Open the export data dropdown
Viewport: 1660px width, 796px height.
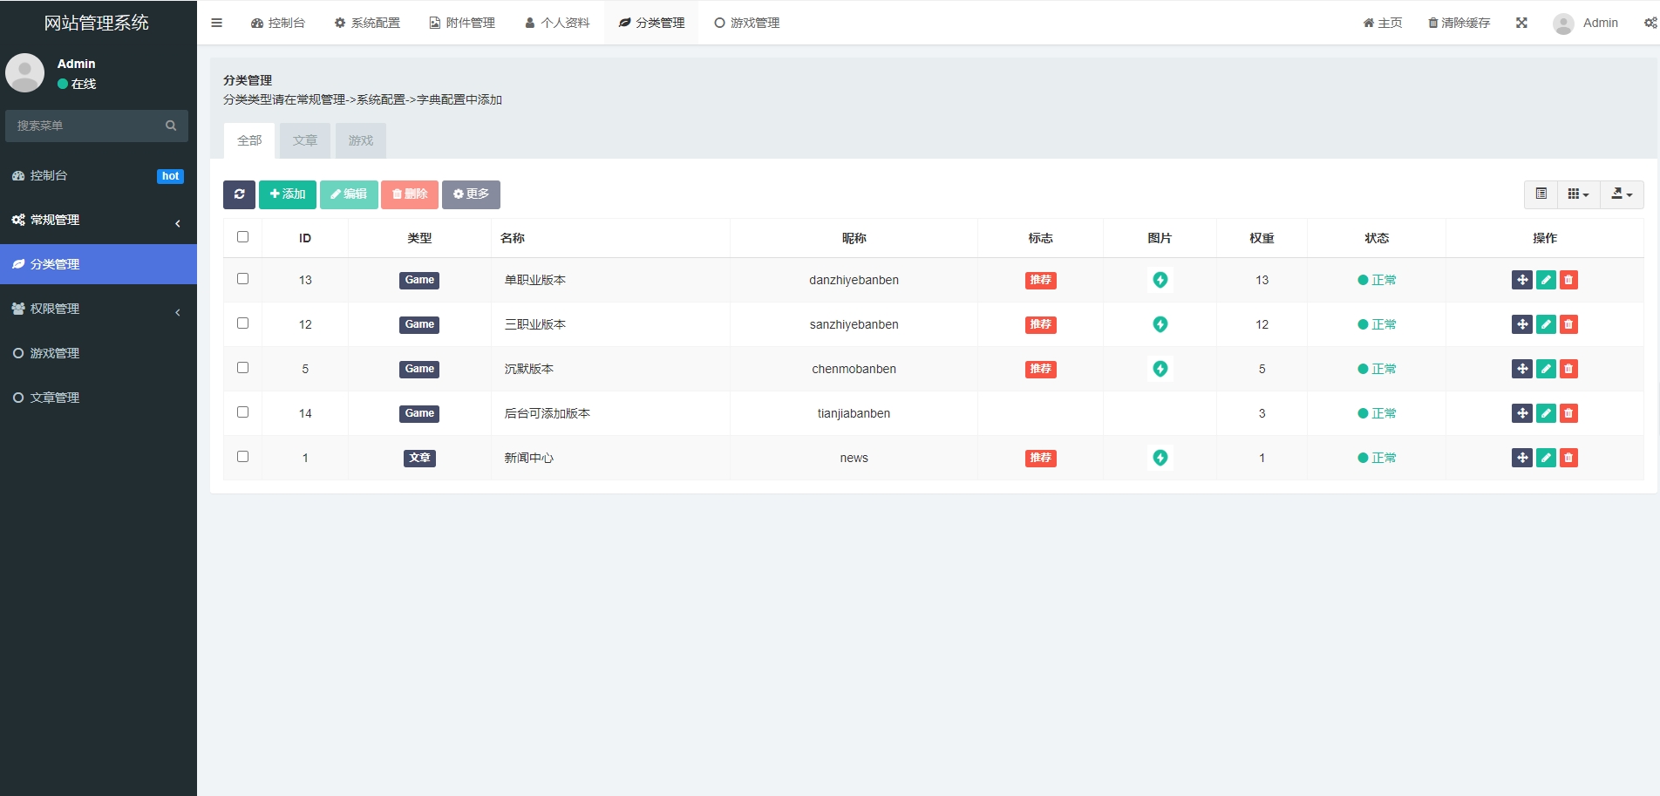[x=1622, y=194]
